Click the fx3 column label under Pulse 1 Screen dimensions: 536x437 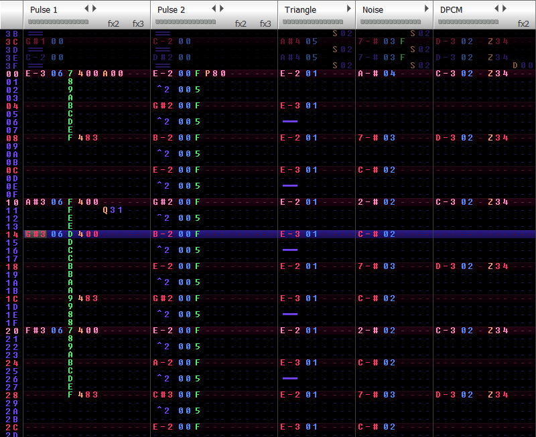(x=138, y=24)
